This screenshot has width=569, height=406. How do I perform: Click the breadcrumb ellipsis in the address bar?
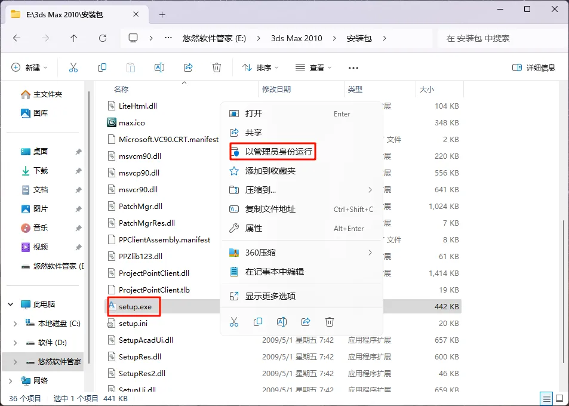(x=168, y=38)
